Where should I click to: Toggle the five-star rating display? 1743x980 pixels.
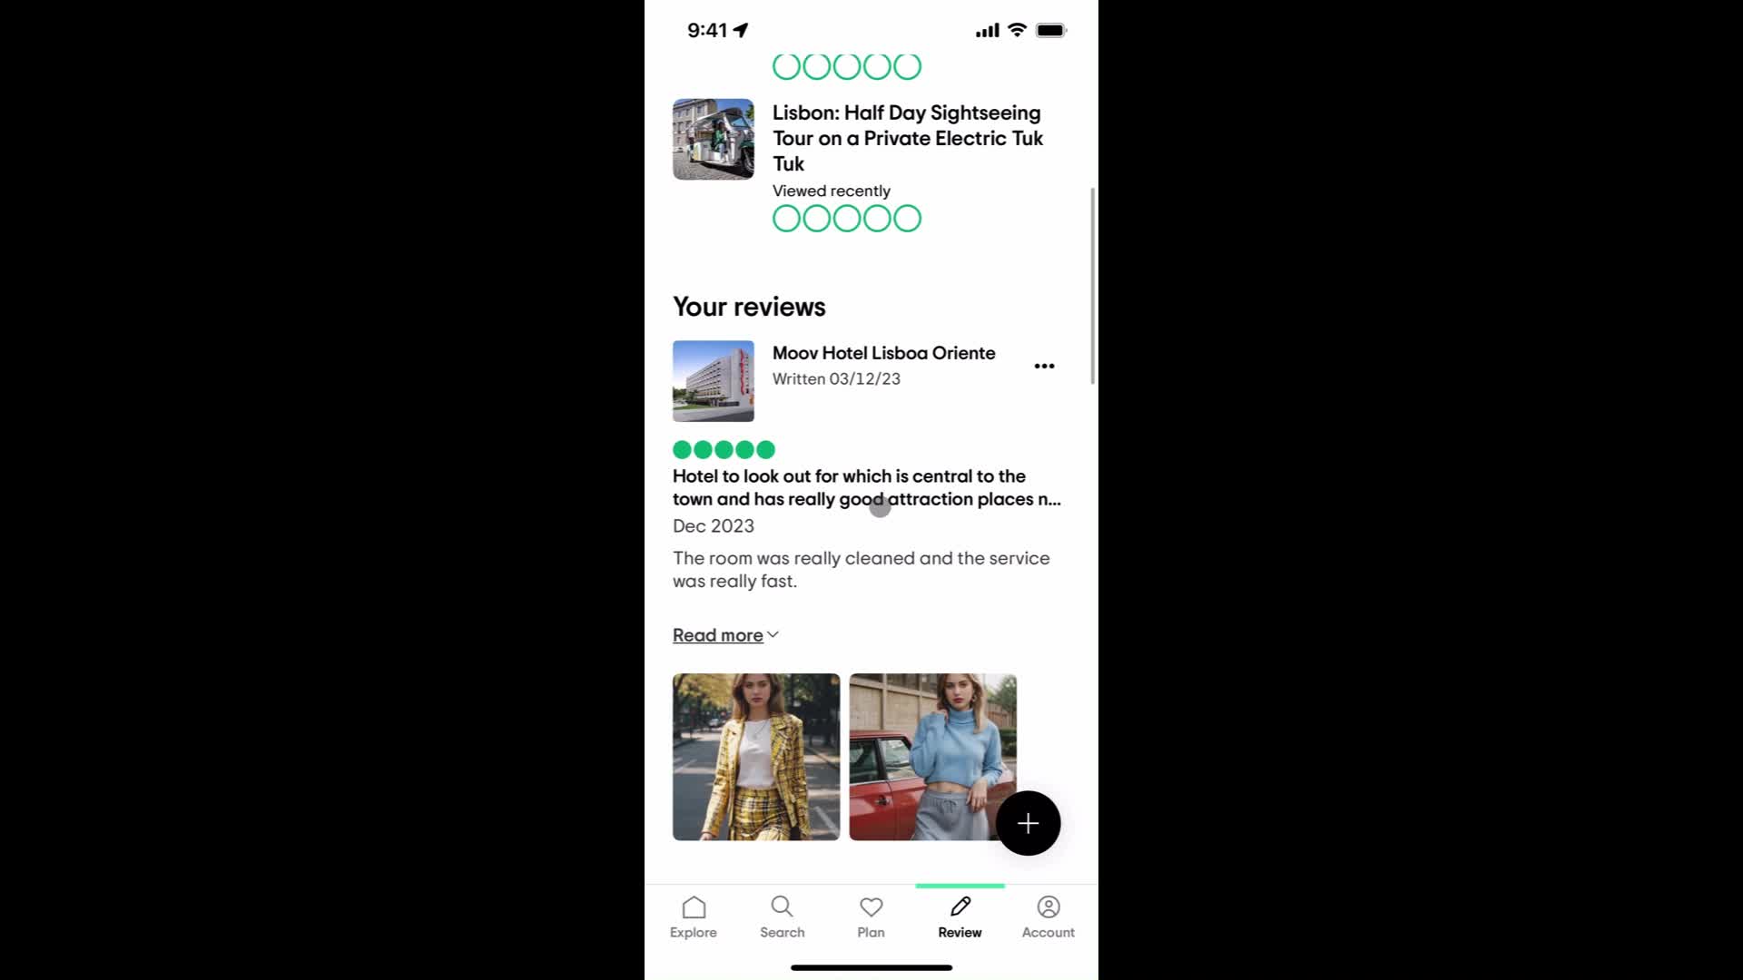[723, 449]
